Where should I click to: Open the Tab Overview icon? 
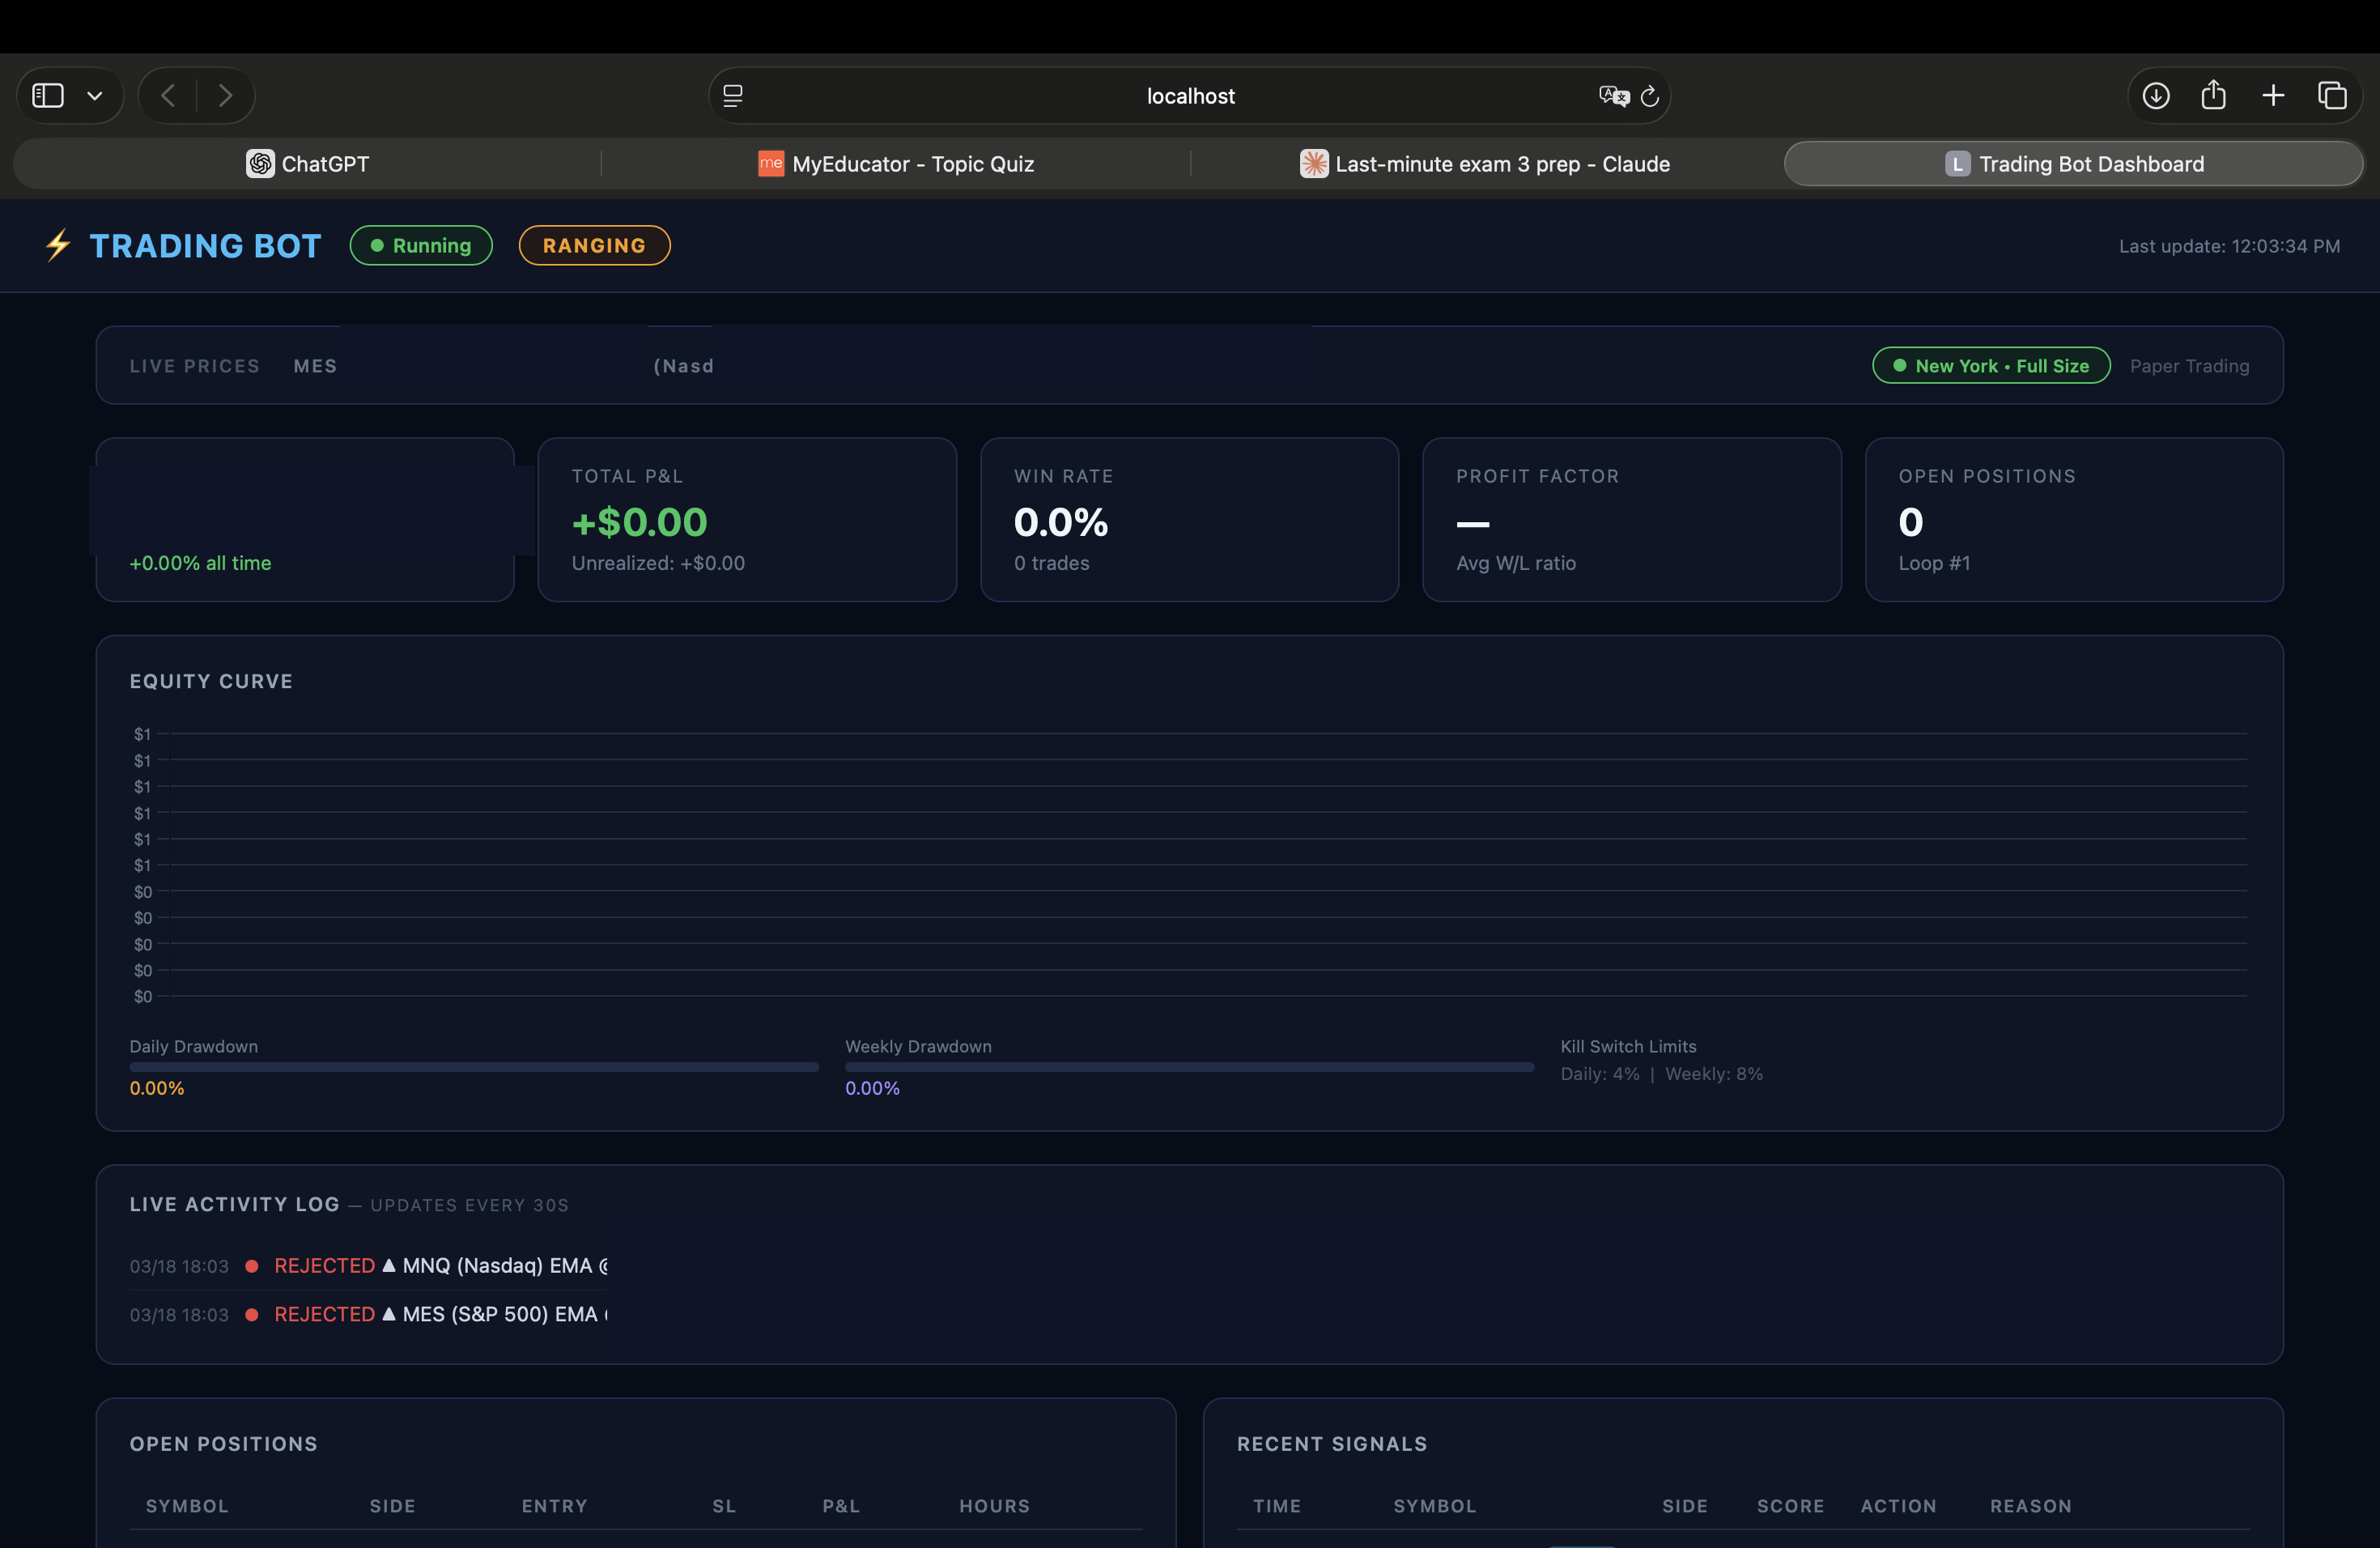click(2333, 95)
